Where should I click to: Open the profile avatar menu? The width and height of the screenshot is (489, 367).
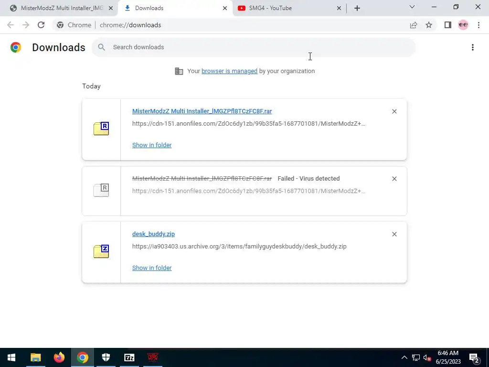click(463, 25)
